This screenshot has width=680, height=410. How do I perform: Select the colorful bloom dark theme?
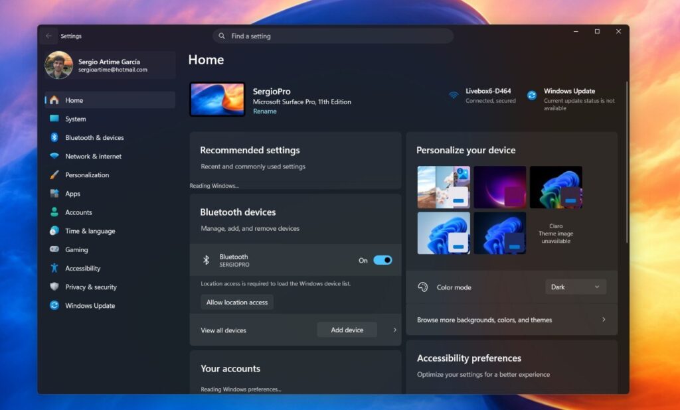point(556,187)
